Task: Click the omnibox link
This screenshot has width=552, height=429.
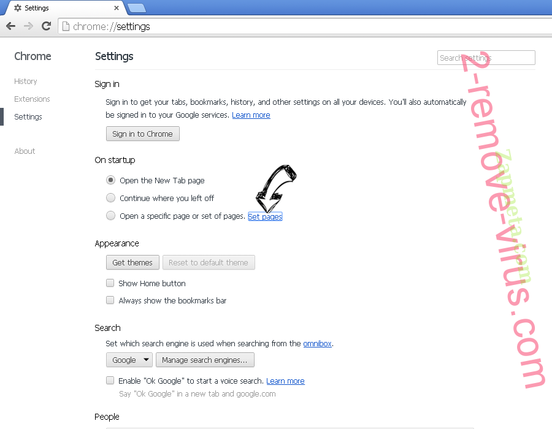Action: [317, 344]
